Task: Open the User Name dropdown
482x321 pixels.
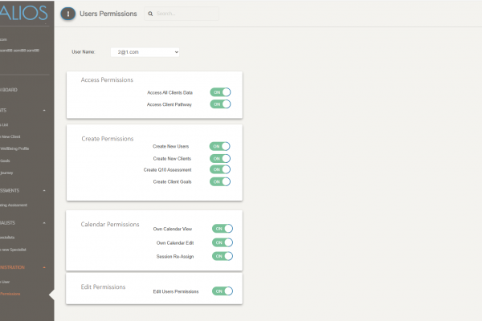Action: coord(145,52)
